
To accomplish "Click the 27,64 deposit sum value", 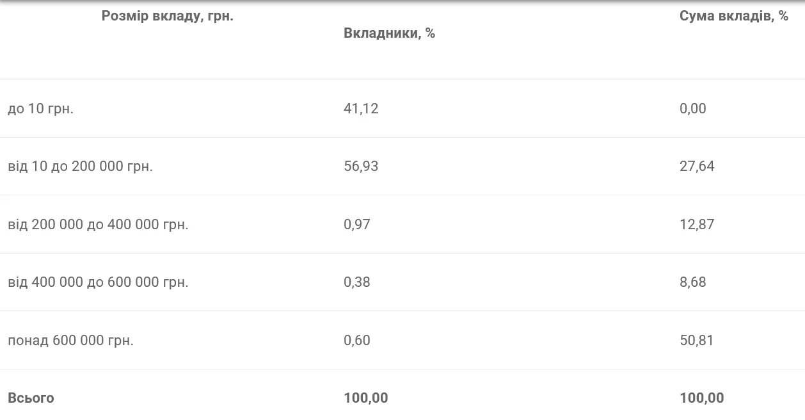I will coord(697,166).
